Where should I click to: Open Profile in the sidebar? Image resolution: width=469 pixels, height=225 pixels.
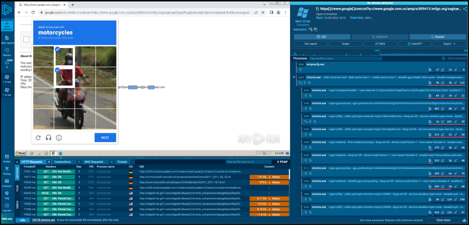(x=7, y=158)
